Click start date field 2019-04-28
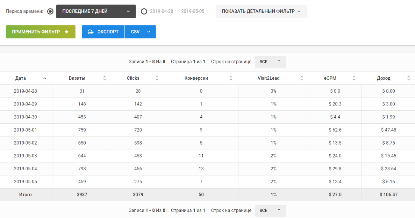The width and height of the screenshot is (415, 218). pyautogui.click(x=162, y=11)
